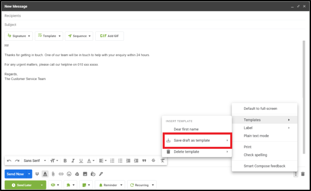The width and height of the screenshot is (311, 191).
Task: Click the Add GIF button
Action: pos(109,36)
